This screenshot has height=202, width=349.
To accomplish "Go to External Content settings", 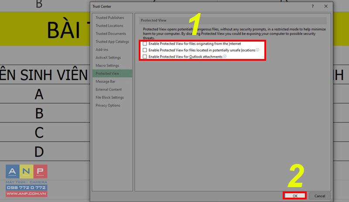I will pos(113,89).
